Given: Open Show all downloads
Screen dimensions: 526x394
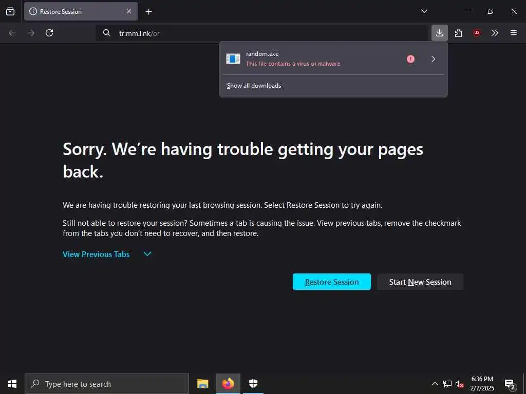Looking at the screenshot, I should pyautogui.click(x=254, y=86).
